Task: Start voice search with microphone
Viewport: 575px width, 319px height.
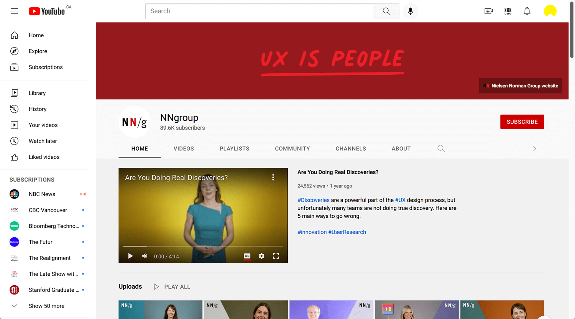Action: [x=410, y=11]
